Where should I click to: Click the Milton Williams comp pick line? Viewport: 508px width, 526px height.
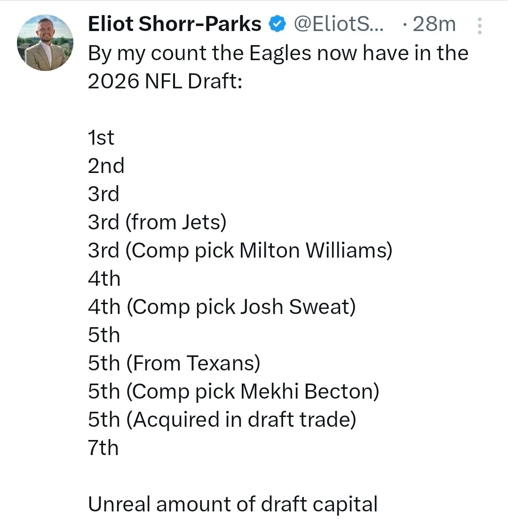click(240, 250)
